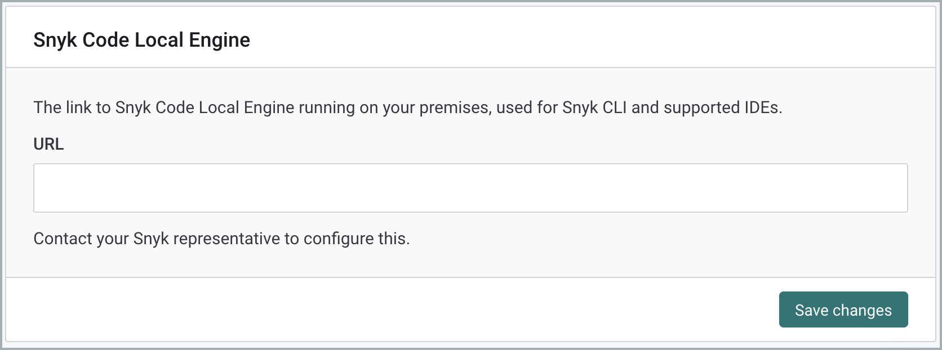Click inside the URL input field
This screenshot has height=350, width=942.
pyautogui.click(x=470, y=187)
